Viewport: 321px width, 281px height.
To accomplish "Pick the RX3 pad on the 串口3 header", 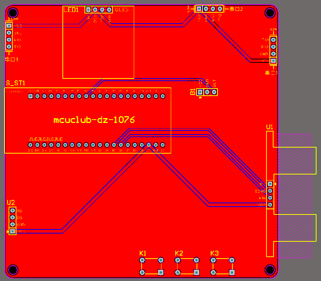I will pos(9,40).
